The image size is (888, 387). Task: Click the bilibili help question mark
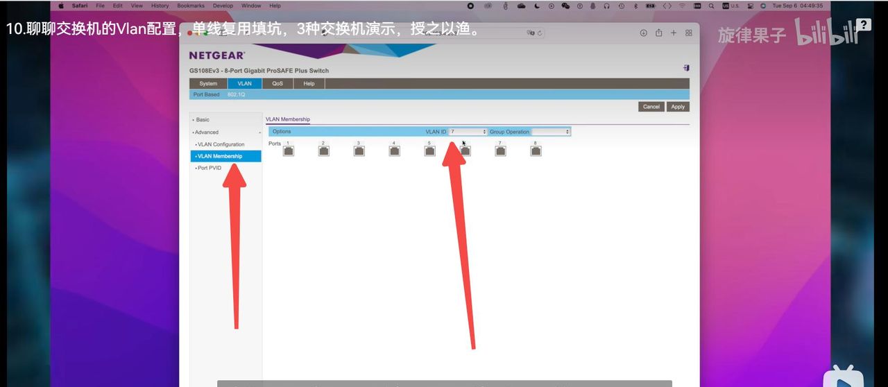[864, 25]
